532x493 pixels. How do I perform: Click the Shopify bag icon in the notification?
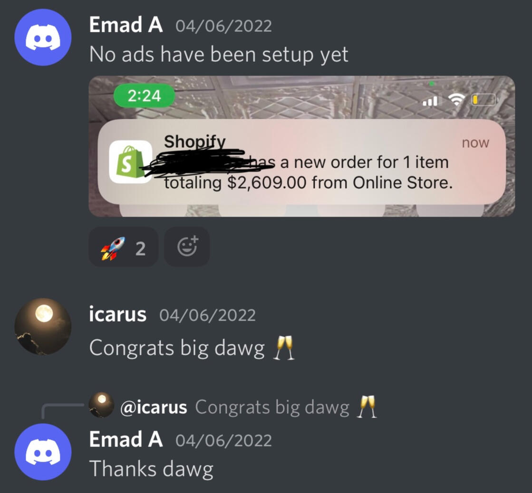(131, 162)
